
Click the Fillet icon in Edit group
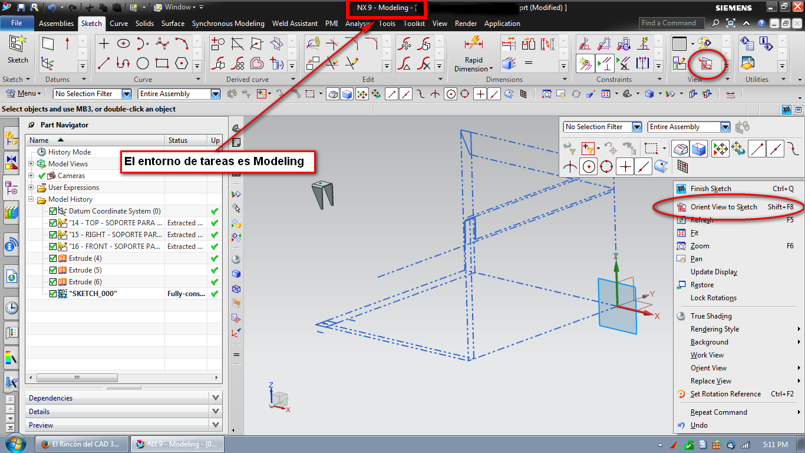point(371,44)
